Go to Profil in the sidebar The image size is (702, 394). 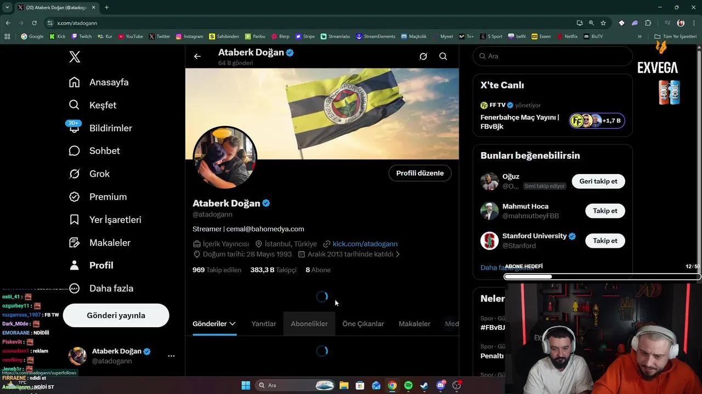coord(91,265)
